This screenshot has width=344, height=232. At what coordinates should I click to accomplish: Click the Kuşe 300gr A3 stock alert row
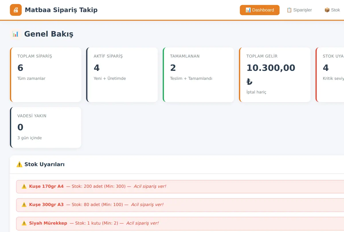point(180,205)
